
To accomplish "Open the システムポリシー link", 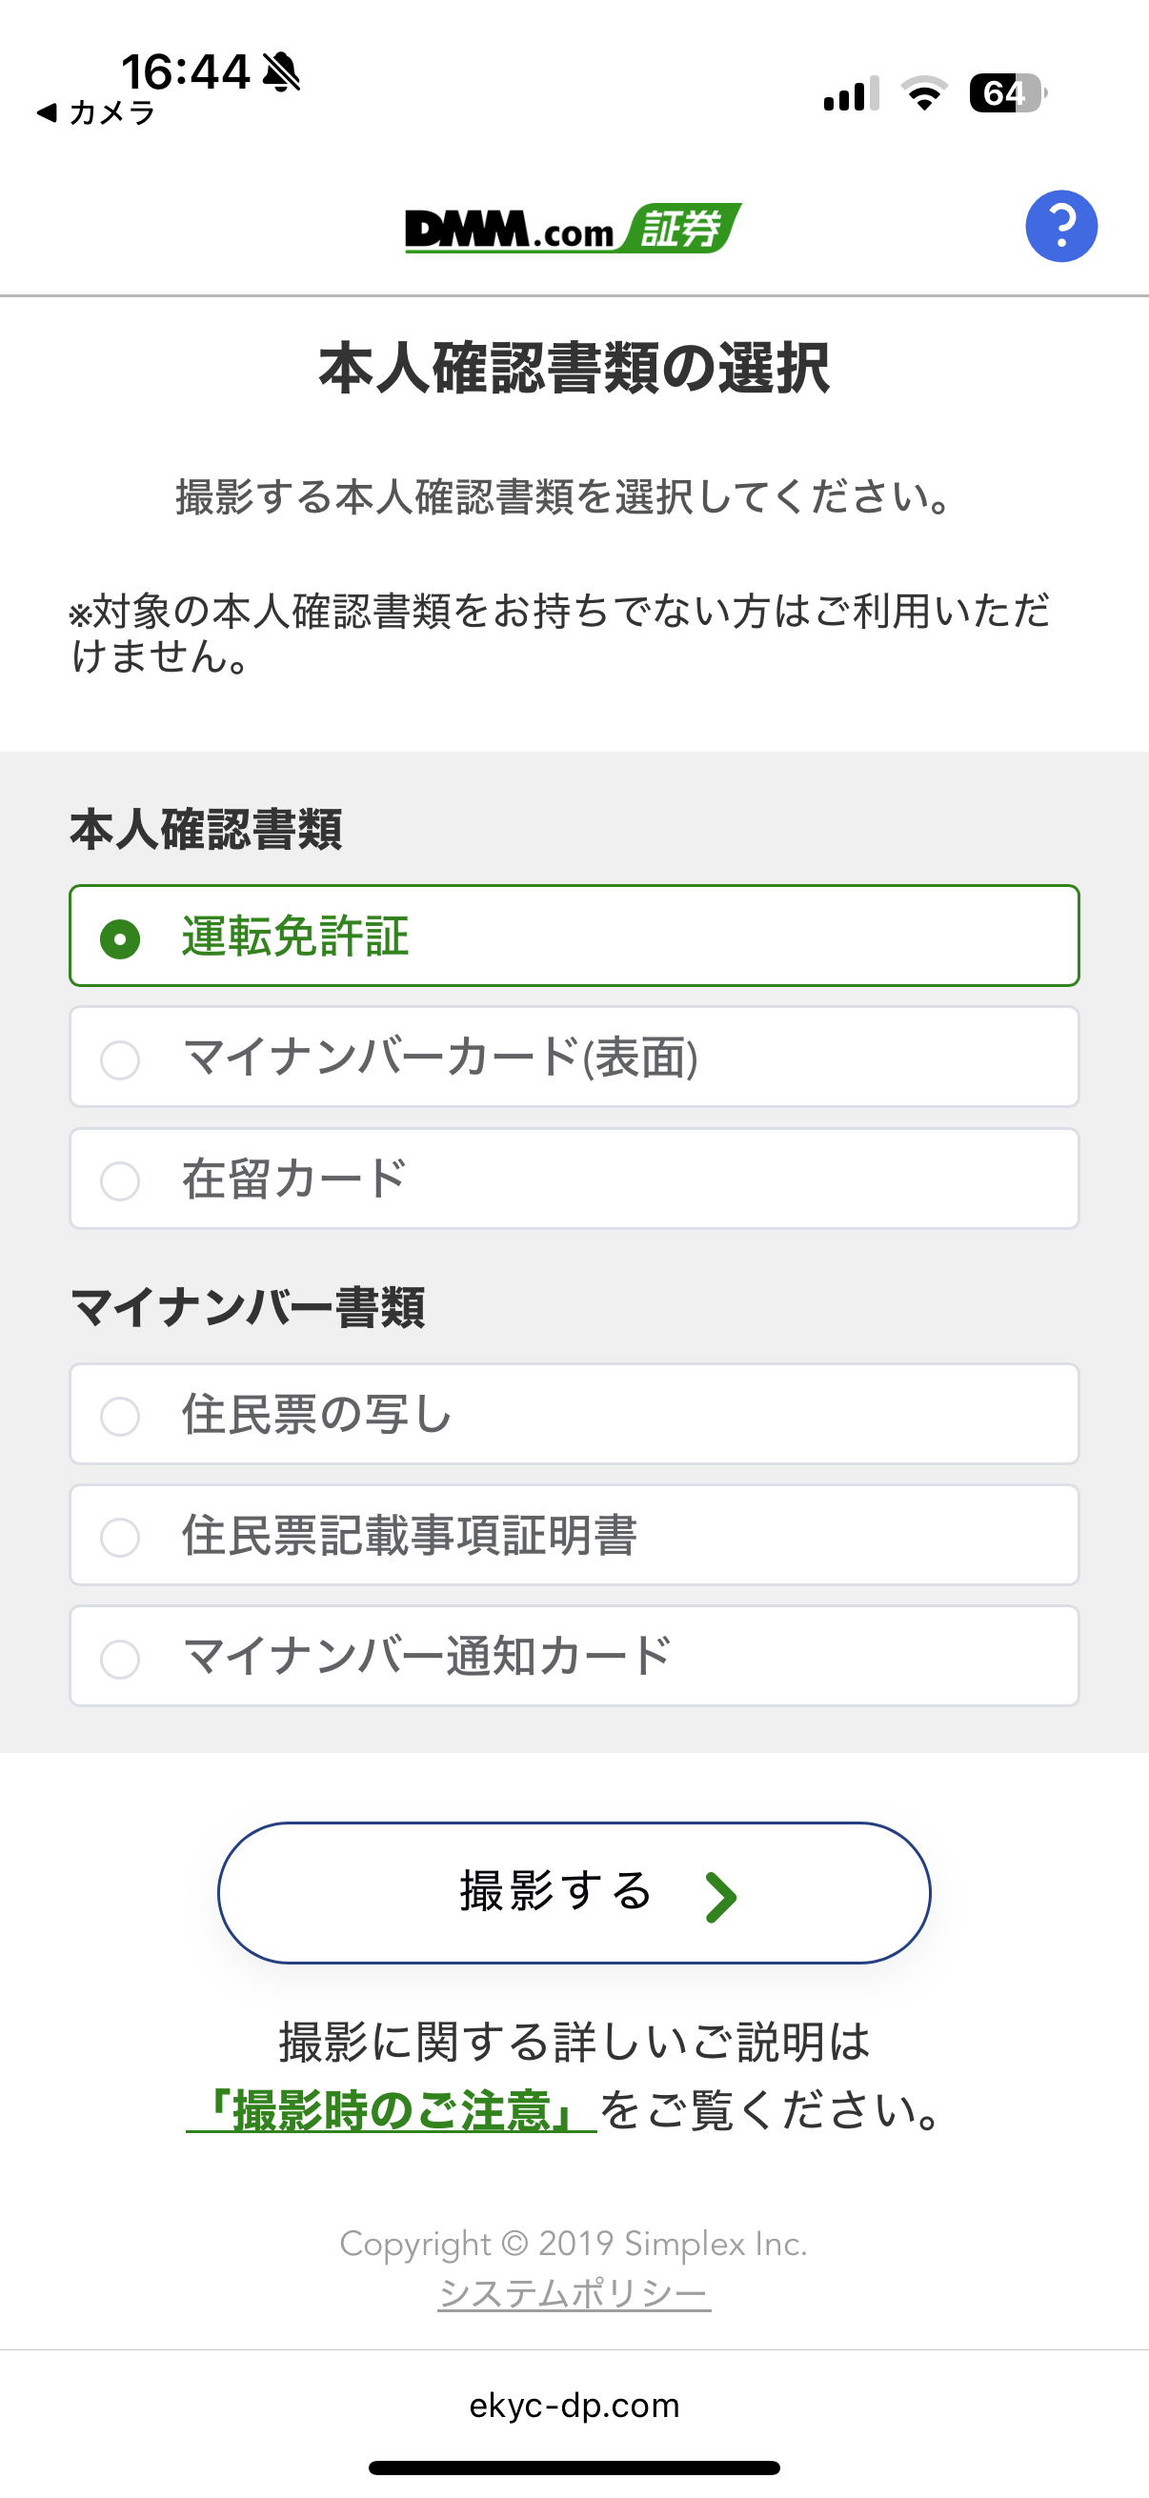I will (x=574, y=2293).
